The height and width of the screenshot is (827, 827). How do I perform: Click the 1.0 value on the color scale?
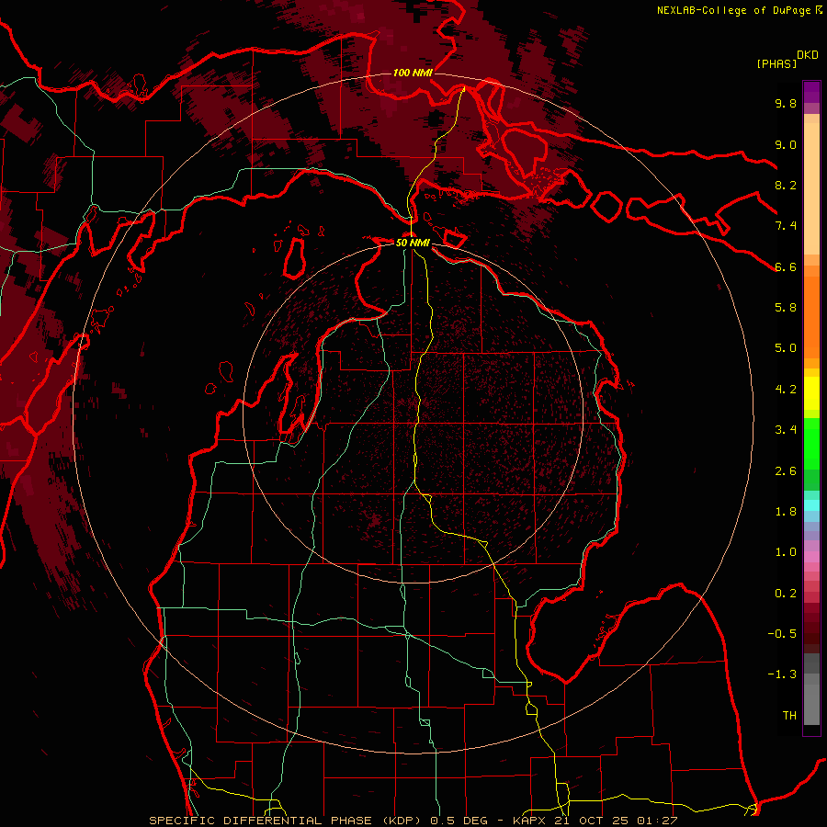786,552
